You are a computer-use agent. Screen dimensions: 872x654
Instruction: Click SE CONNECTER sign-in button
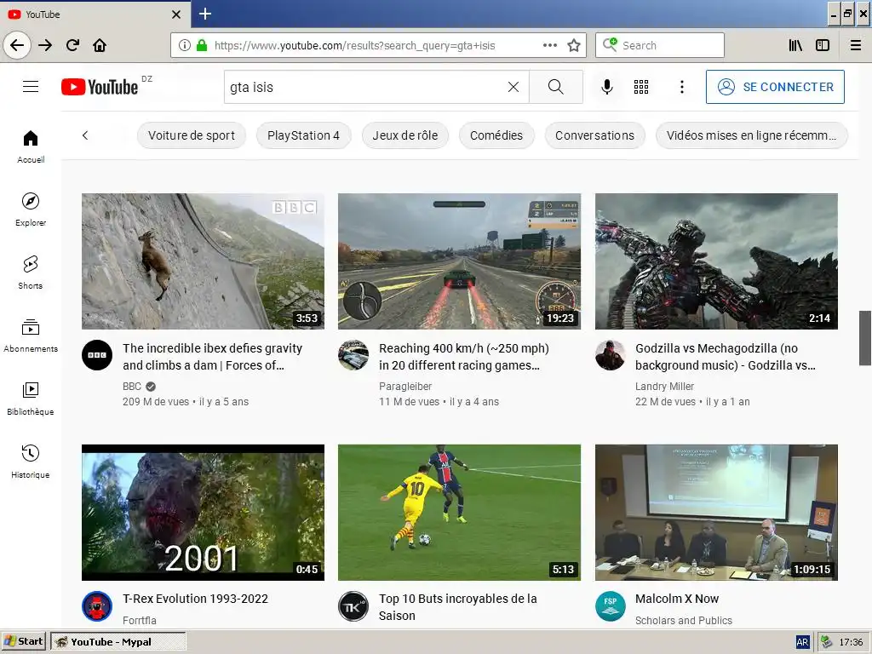(775, 87)
